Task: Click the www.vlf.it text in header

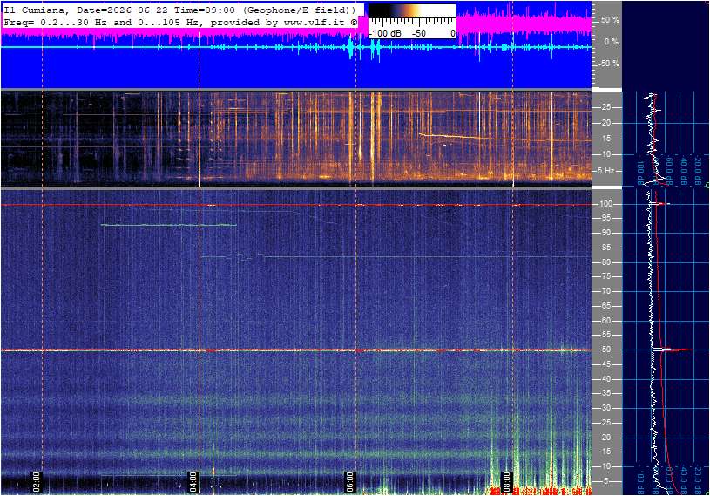Action: (314, 22)
